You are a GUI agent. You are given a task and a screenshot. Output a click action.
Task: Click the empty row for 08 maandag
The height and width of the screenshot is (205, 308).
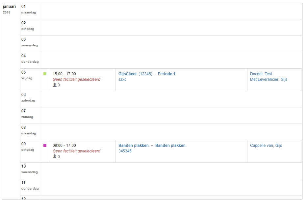tap(170, 132)
